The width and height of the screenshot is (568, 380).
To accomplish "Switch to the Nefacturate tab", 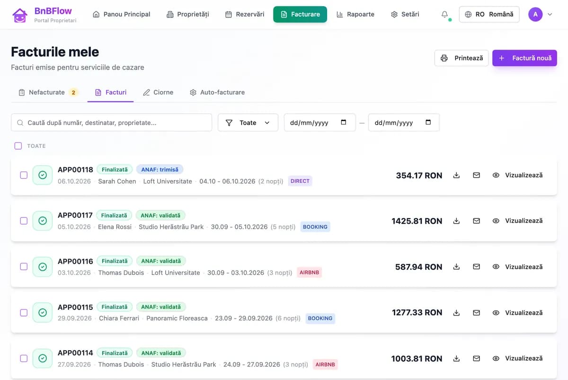I will 48,92.
